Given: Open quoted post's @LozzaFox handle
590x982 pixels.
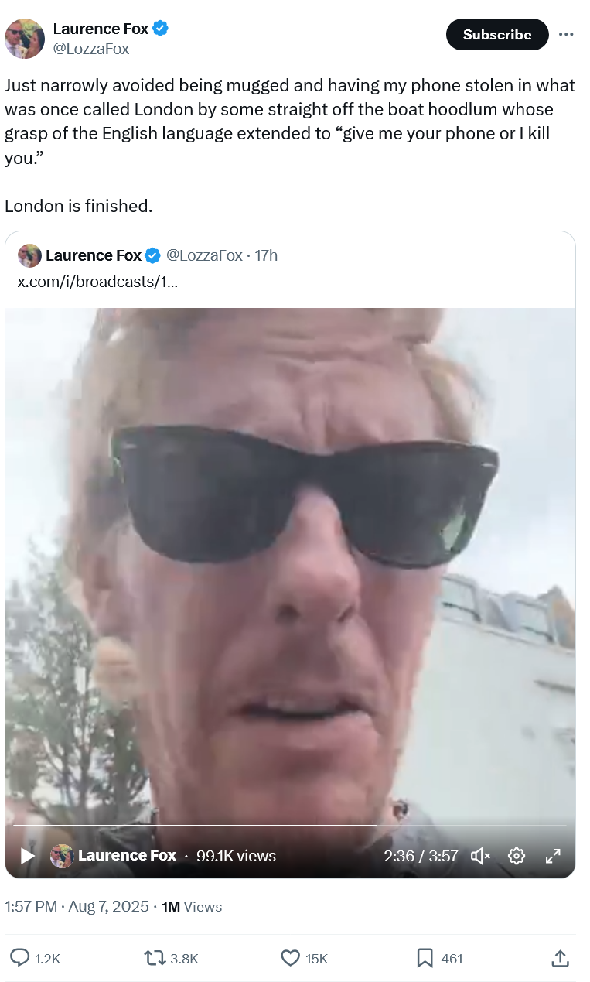Looking at the screenshot, I should coord(204,255).
